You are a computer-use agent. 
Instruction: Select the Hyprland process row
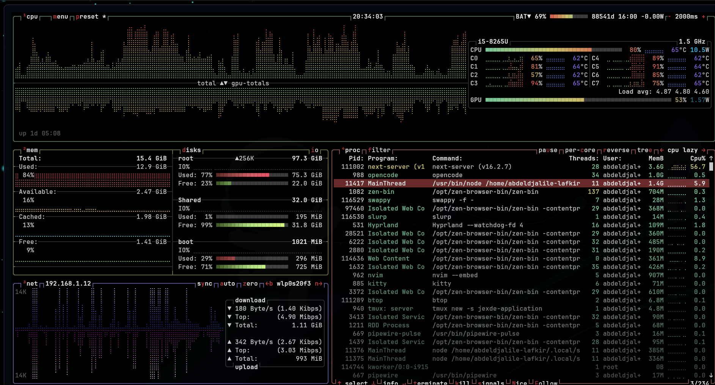(x=522, y=225)
